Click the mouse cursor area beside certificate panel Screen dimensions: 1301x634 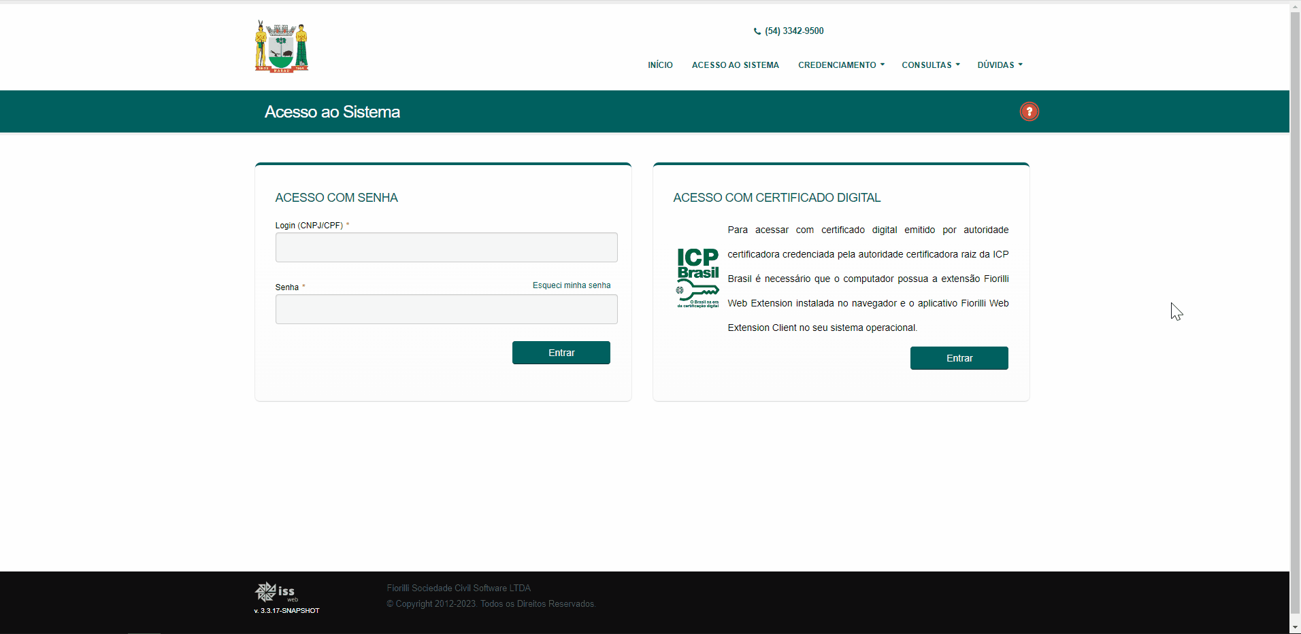tap(1176, 311)
